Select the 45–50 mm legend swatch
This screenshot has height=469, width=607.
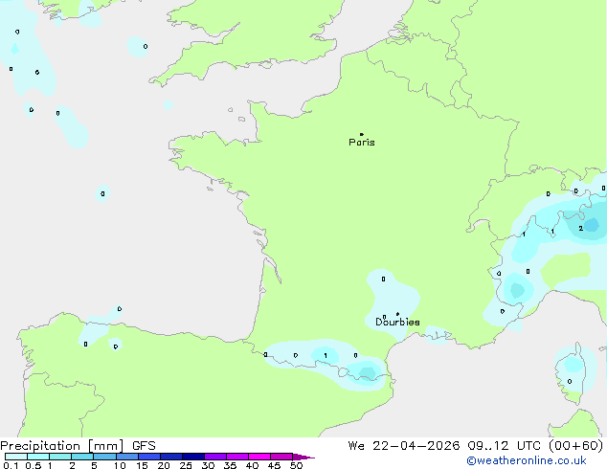[x=281, y=457]
